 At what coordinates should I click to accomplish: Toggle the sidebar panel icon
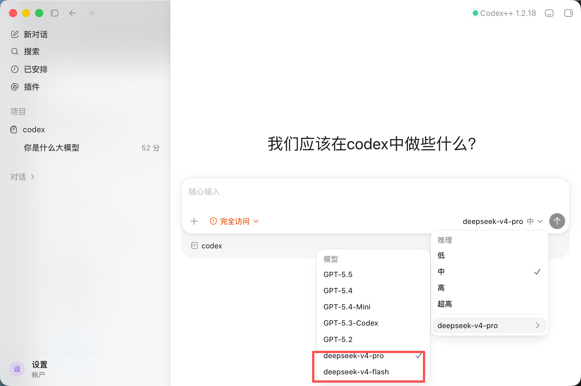[x=54, y=13]
